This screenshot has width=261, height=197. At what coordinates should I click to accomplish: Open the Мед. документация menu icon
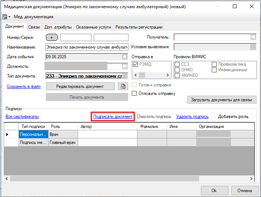tap(6, 17)
